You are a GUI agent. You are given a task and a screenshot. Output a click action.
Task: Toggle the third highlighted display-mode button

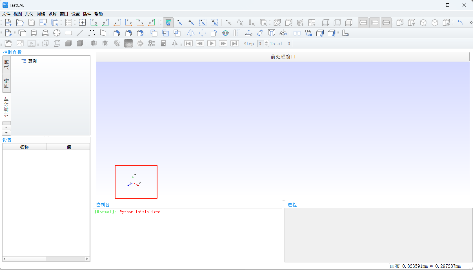coord(386,22)
